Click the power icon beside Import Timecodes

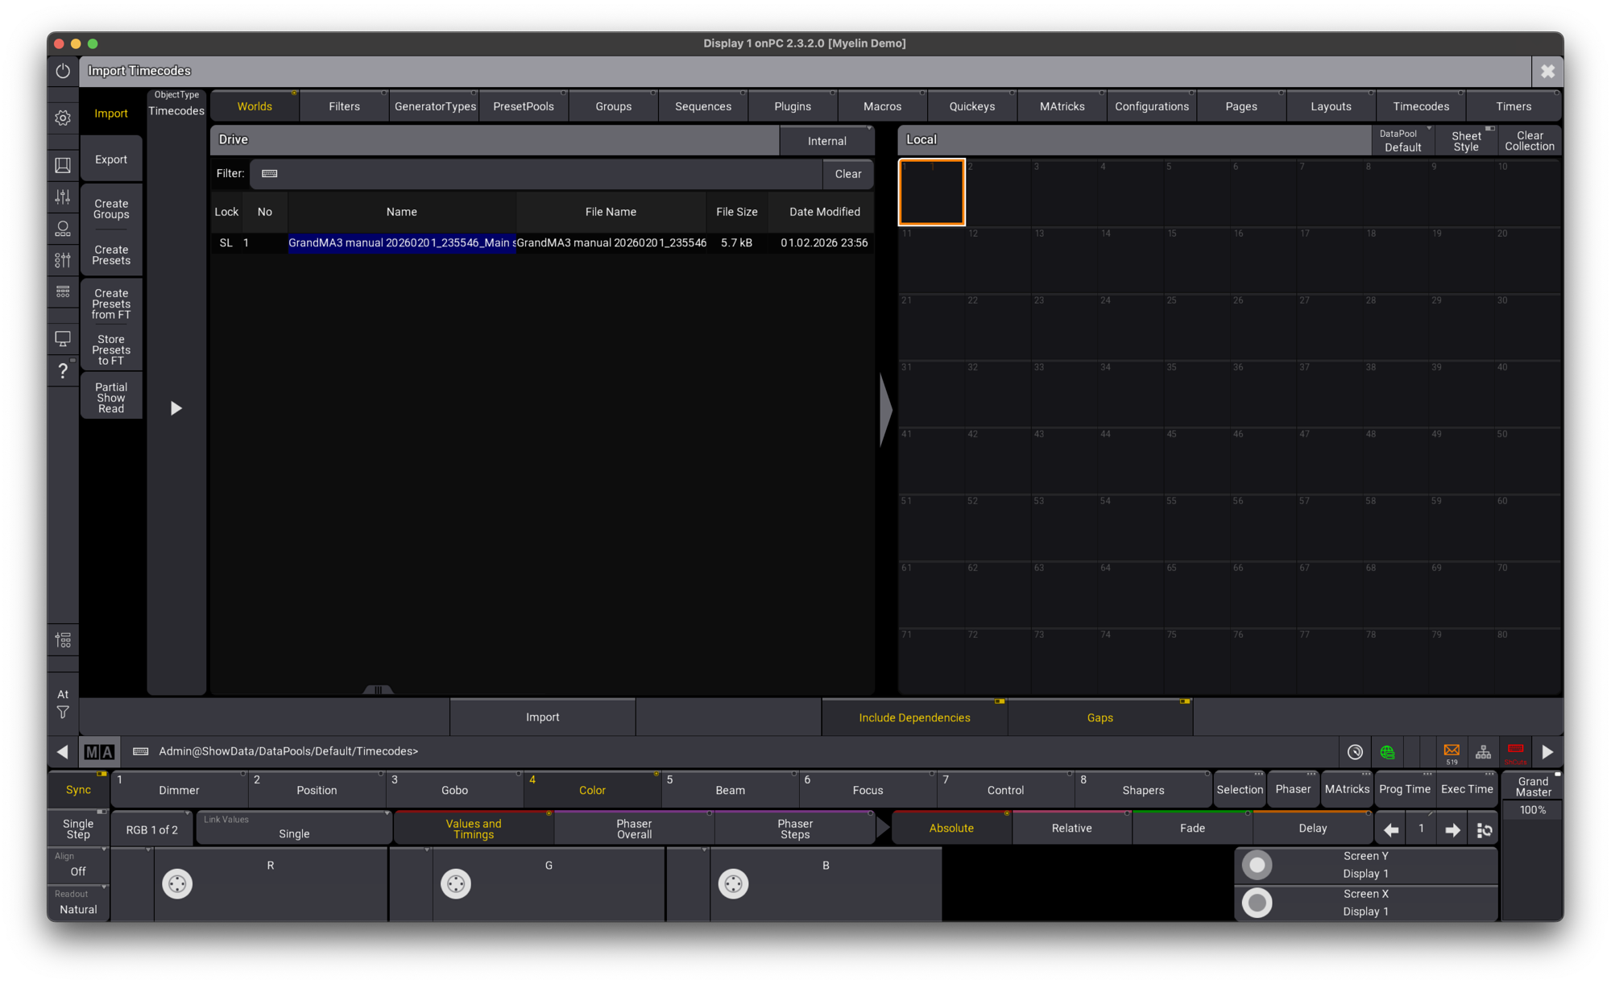coord(63,71)
